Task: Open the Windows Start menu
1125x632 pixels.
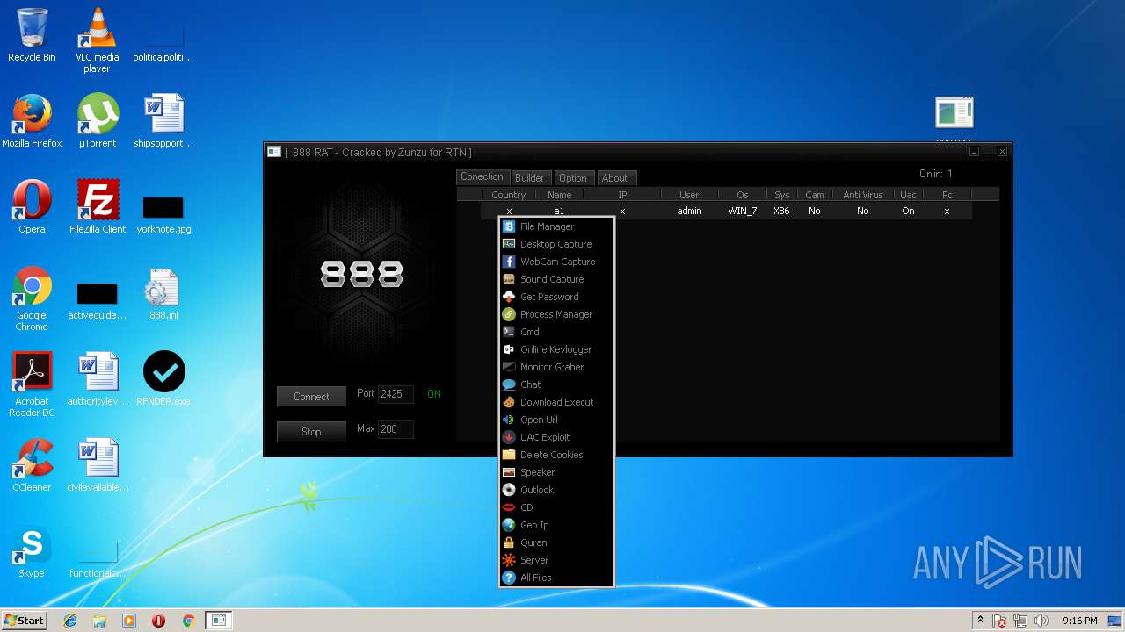Action: coord(24,621)
